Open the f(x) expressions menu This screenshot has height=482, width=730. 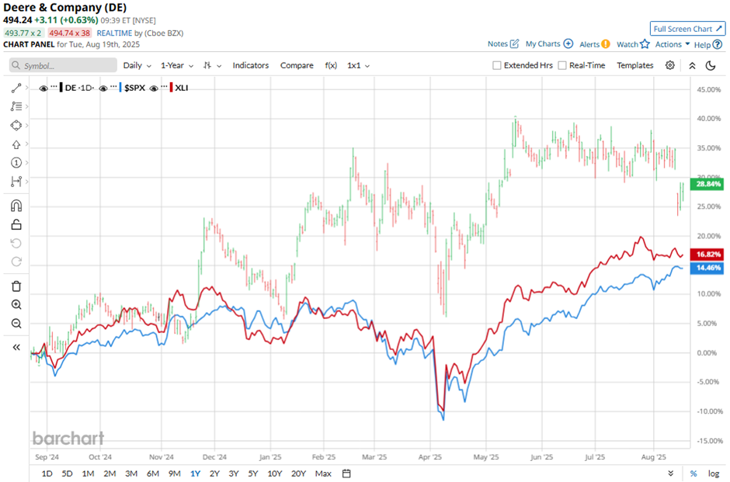(x=331, y=66)
